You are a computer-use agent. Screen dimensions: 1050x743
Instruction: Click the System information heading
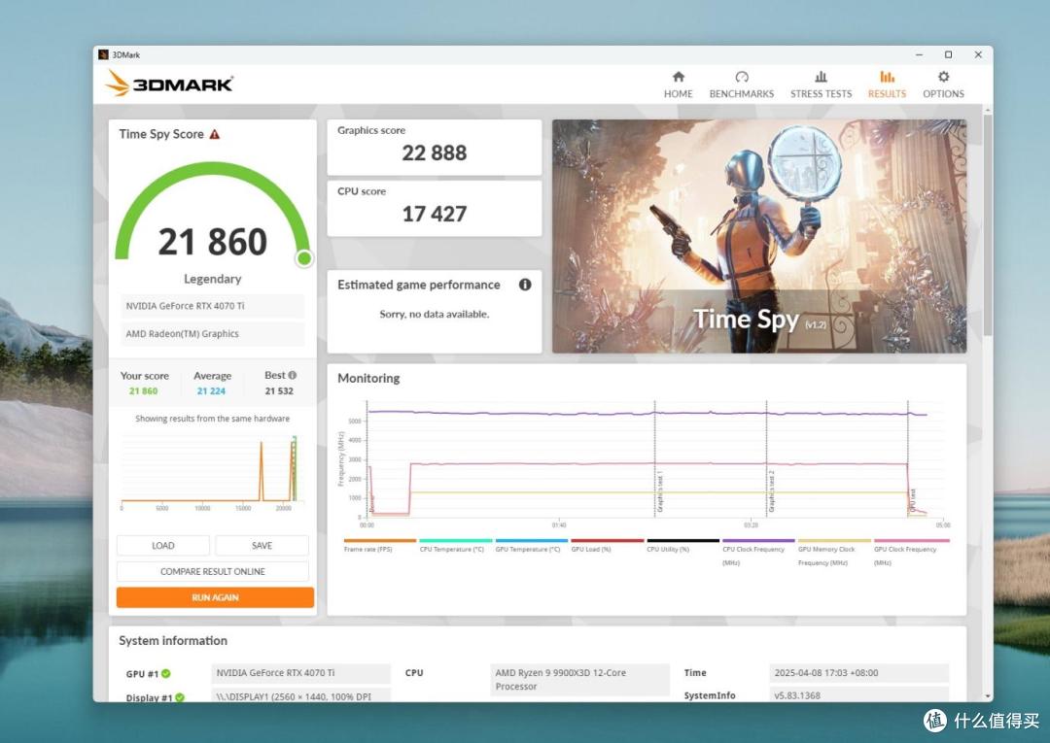[x=173, y=641]
